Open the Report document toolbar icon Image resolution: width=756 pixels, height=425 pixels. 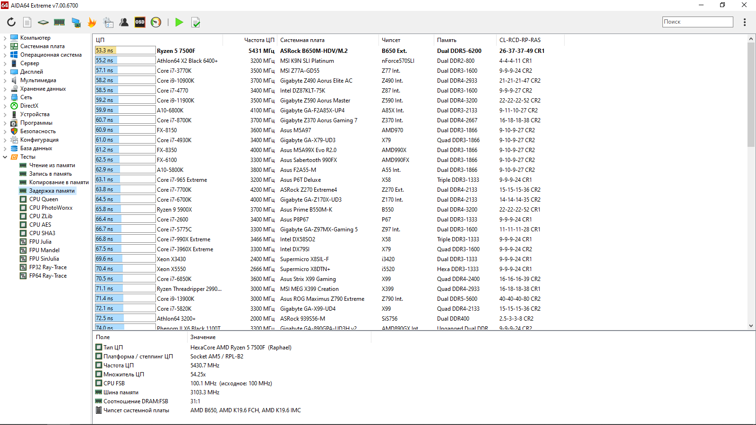tap(27, 22)
